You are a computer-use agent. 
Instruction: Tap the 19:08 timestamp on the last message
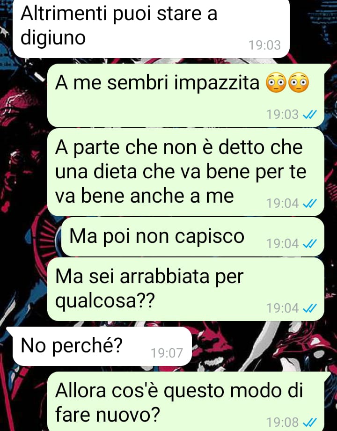283,422
